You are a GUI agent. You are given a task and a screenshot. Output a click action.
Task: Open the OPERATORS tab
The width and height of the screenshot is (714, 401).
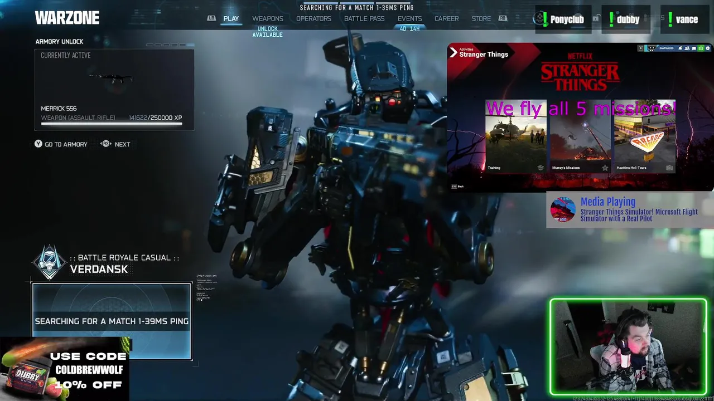313,18
